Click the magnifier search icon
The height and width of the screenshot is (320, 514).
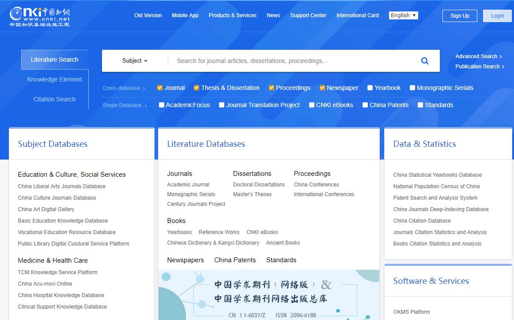pos(424,61)
